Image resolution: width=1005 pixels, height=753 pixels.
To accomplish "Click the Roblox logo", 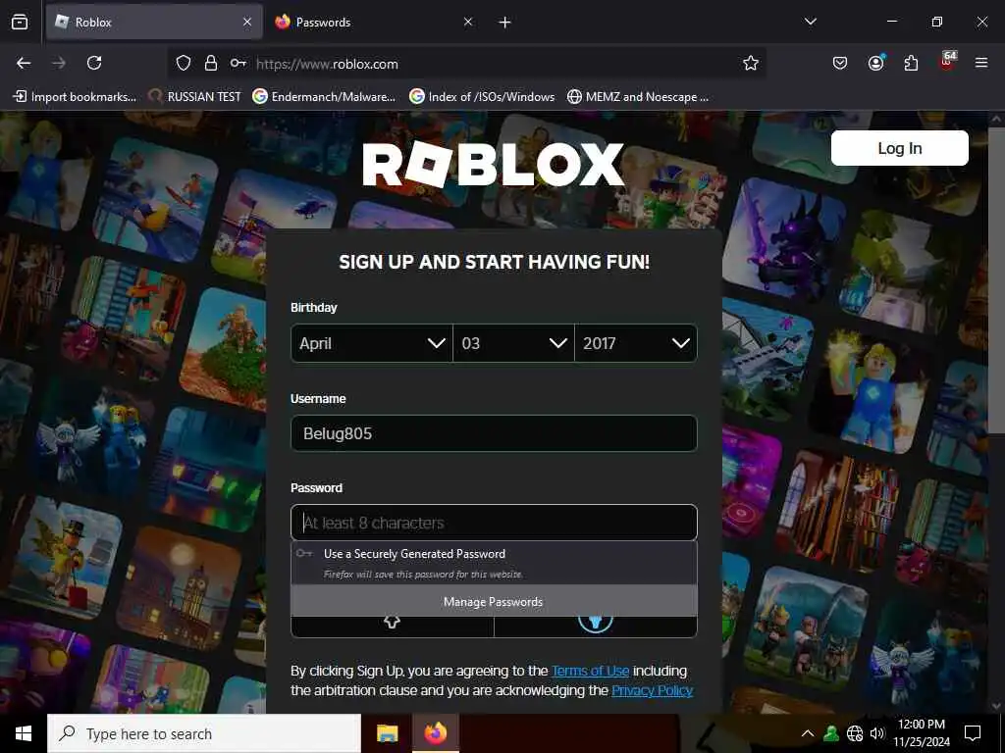I will point(494,165).
